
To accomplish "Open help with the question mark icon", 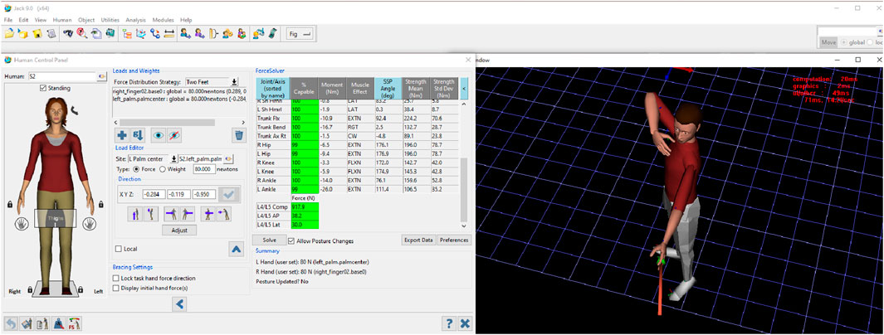I will (449, 323).
